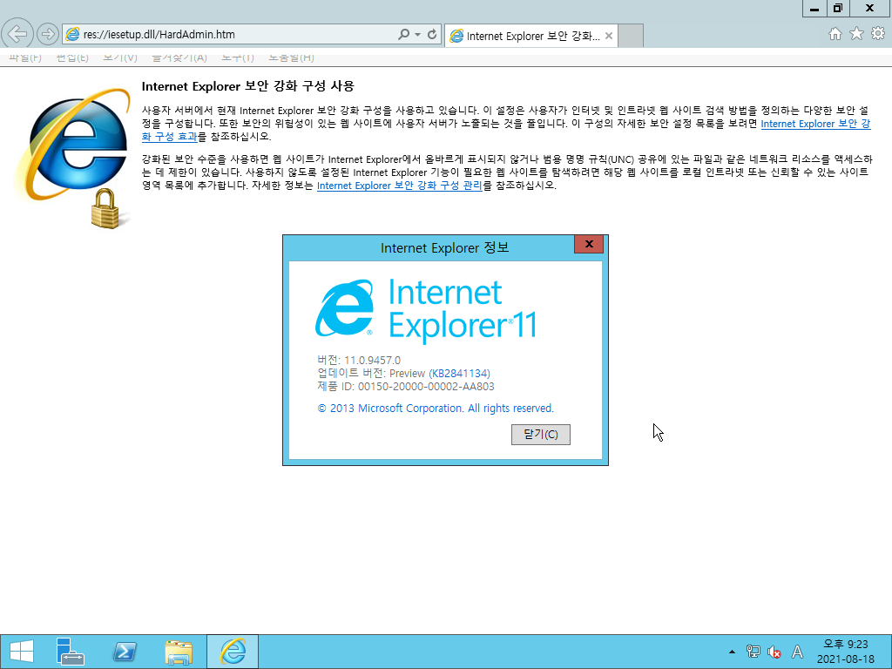Toggle the IME input mode A indicator

click(x=798, y=652)
